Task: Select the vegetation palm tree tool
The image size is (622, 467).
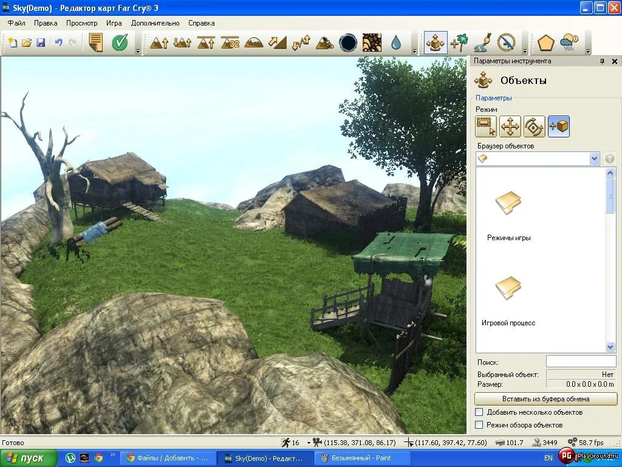Action: tap(459, 43)
